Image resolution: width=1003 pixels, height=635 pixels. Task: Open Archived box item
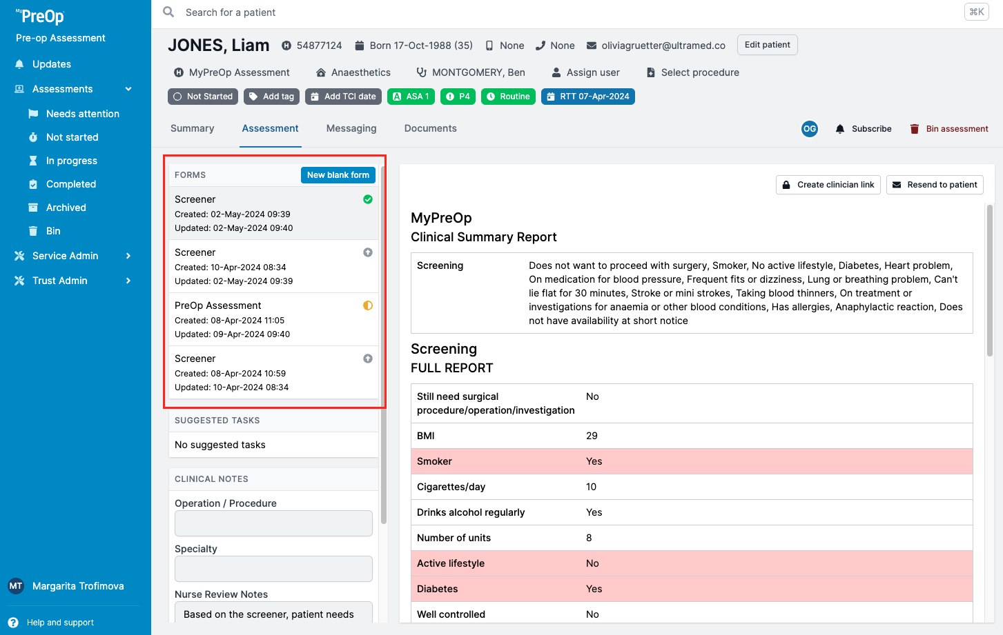(57, 208)
